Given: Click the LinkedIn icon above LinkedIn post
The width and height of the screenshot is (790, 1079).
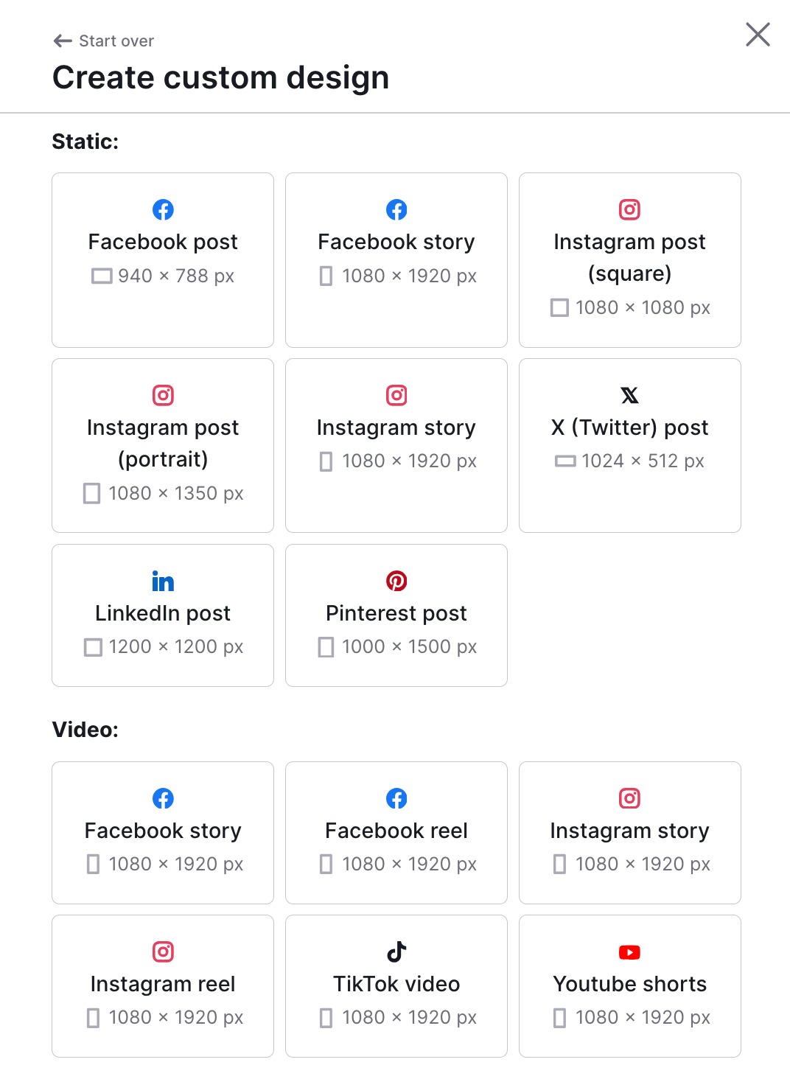Looking at the screenshot, I should (x=163, y=581).
